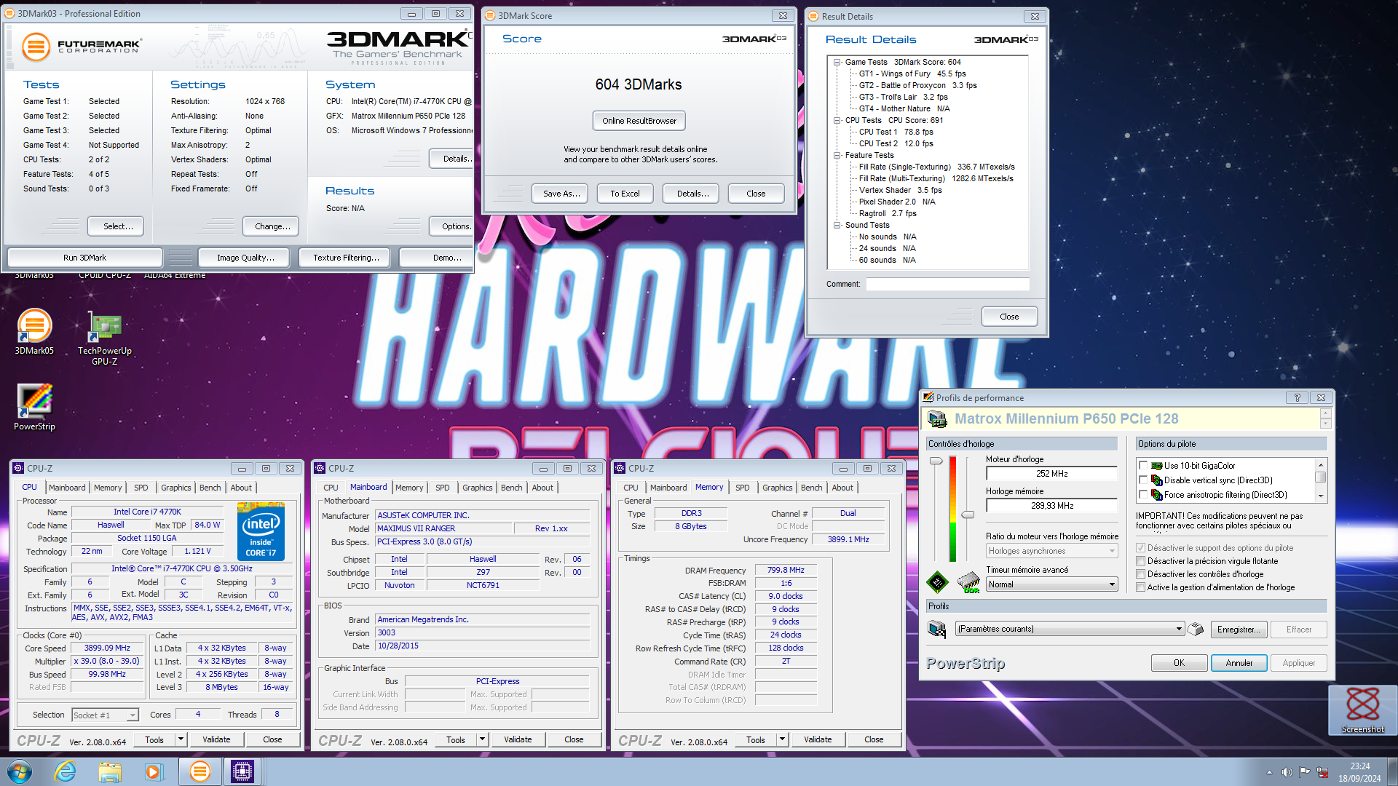Click the disk save icon next to Enregistrer
Viewport: 1398px width, 786px height.
(x=1196, y=629)
